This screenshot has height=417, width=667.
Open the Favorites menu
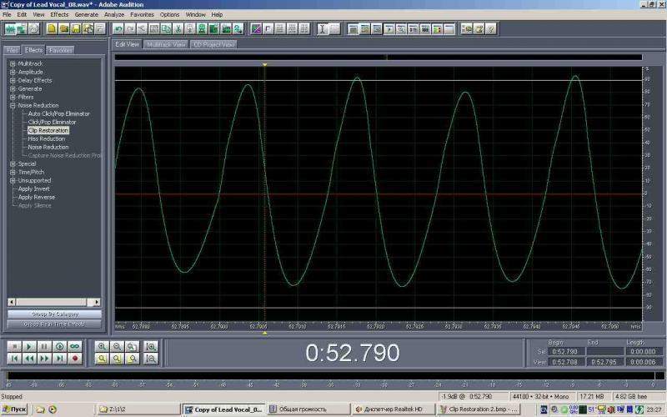point(142,15)
